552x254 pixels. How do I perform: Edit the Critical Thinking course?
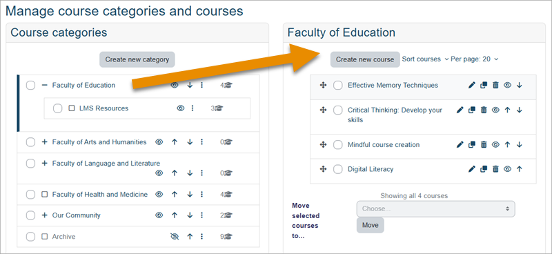click(460, 110)
